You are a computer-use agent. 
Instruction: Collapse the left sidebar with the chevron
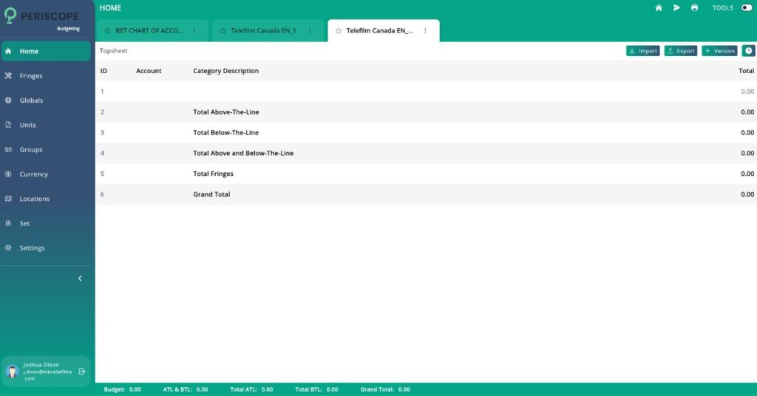[x=80, y=279]
